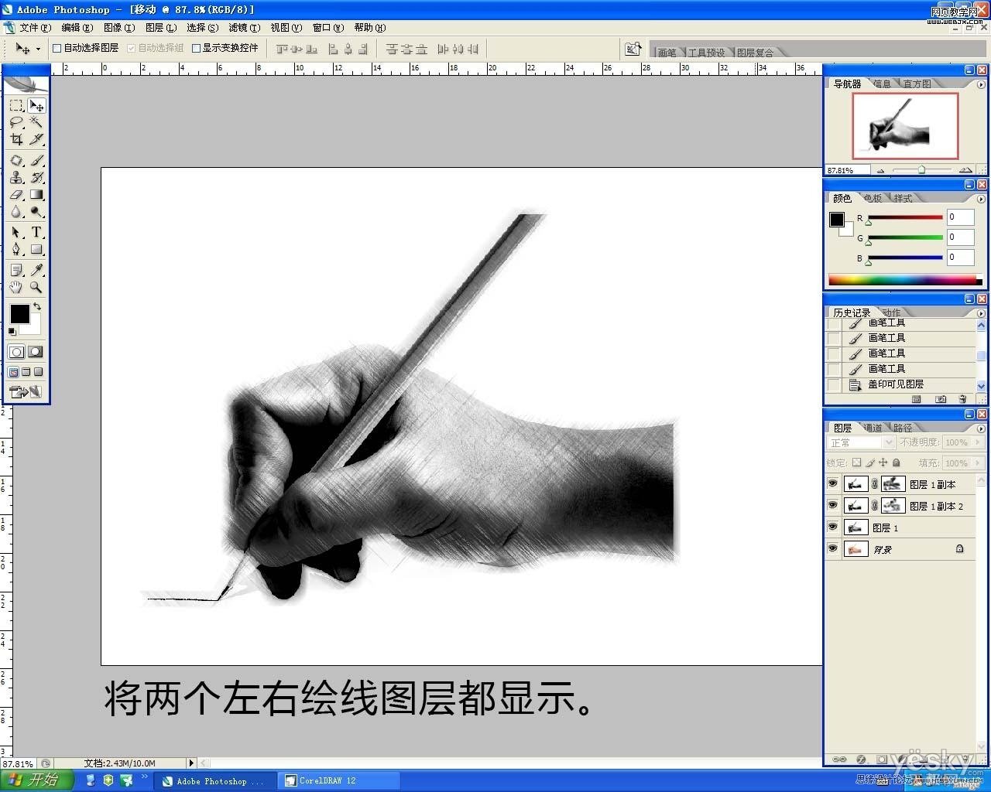
Task: Select the Notes tool
Action: coord(16,270)
